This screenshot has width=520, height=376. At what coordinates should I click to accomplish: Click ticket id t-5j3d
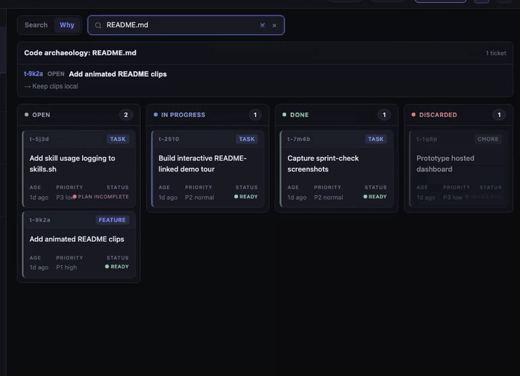click(39, 139)
